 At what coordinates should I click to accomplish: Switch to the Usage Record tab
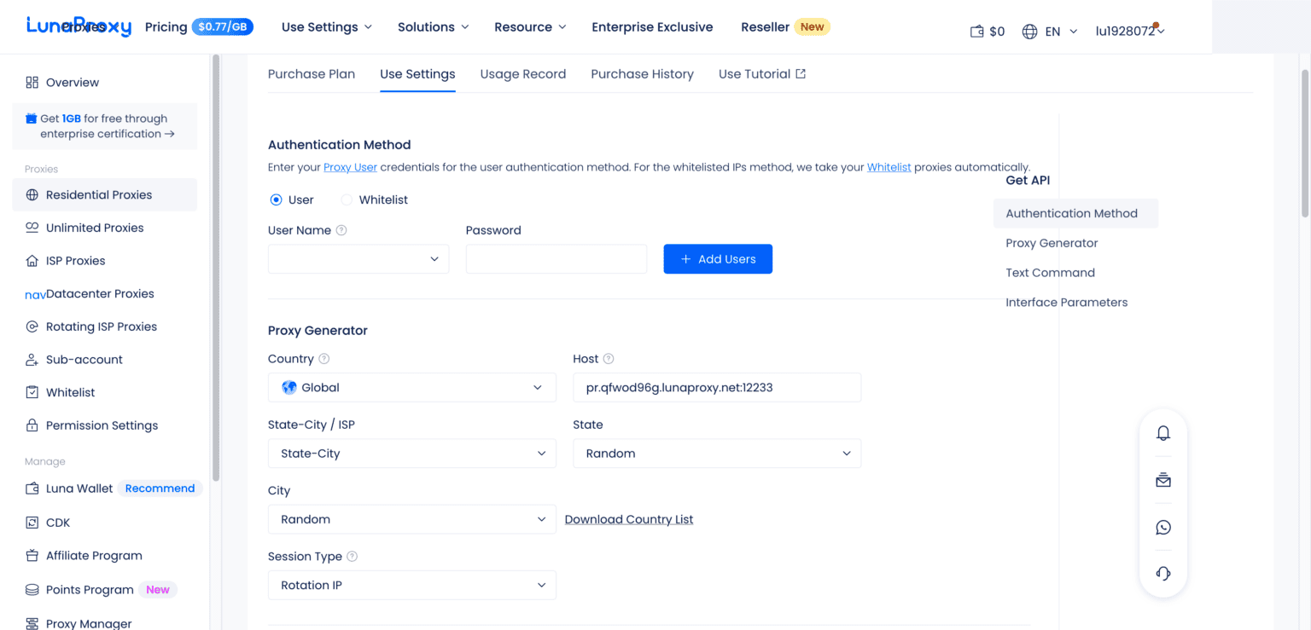click(x=523, y=74)
